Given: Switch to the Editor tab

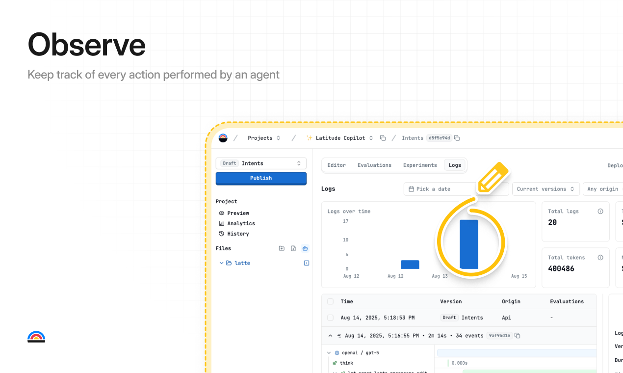Looking at the screenshot, I should pos(337,165).
